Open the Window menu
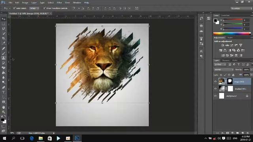This screenshot has width=253, height=142. click(x=77, y=3)
